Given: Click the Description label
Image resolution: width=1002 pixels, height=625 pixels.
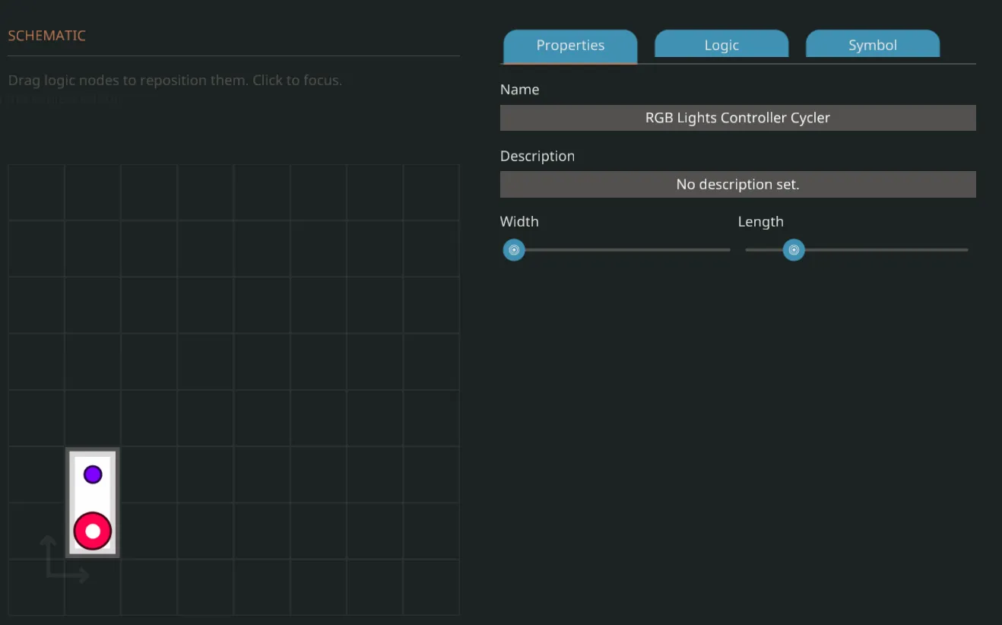Looking at the screenshot, I should point(537,156).
